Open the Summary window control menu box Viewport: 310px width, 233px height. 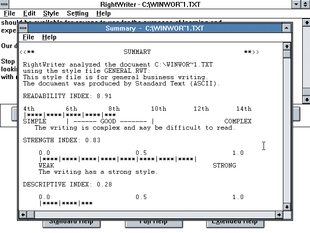pos(23,28)
